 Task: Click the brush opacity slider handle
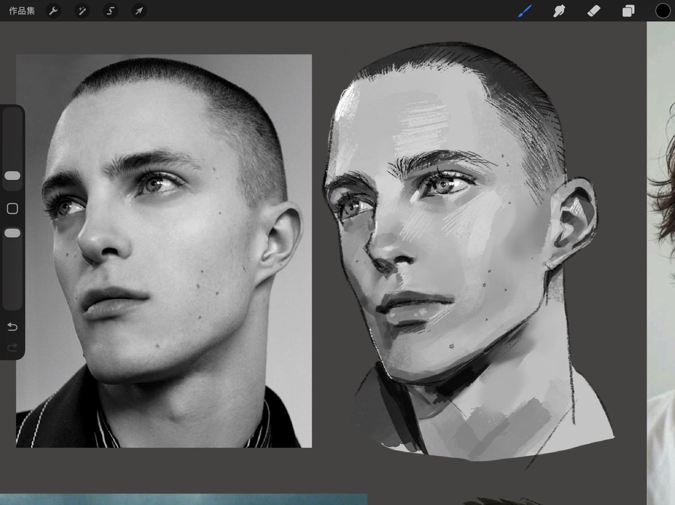pyautogui.click(x=12, y=233)
